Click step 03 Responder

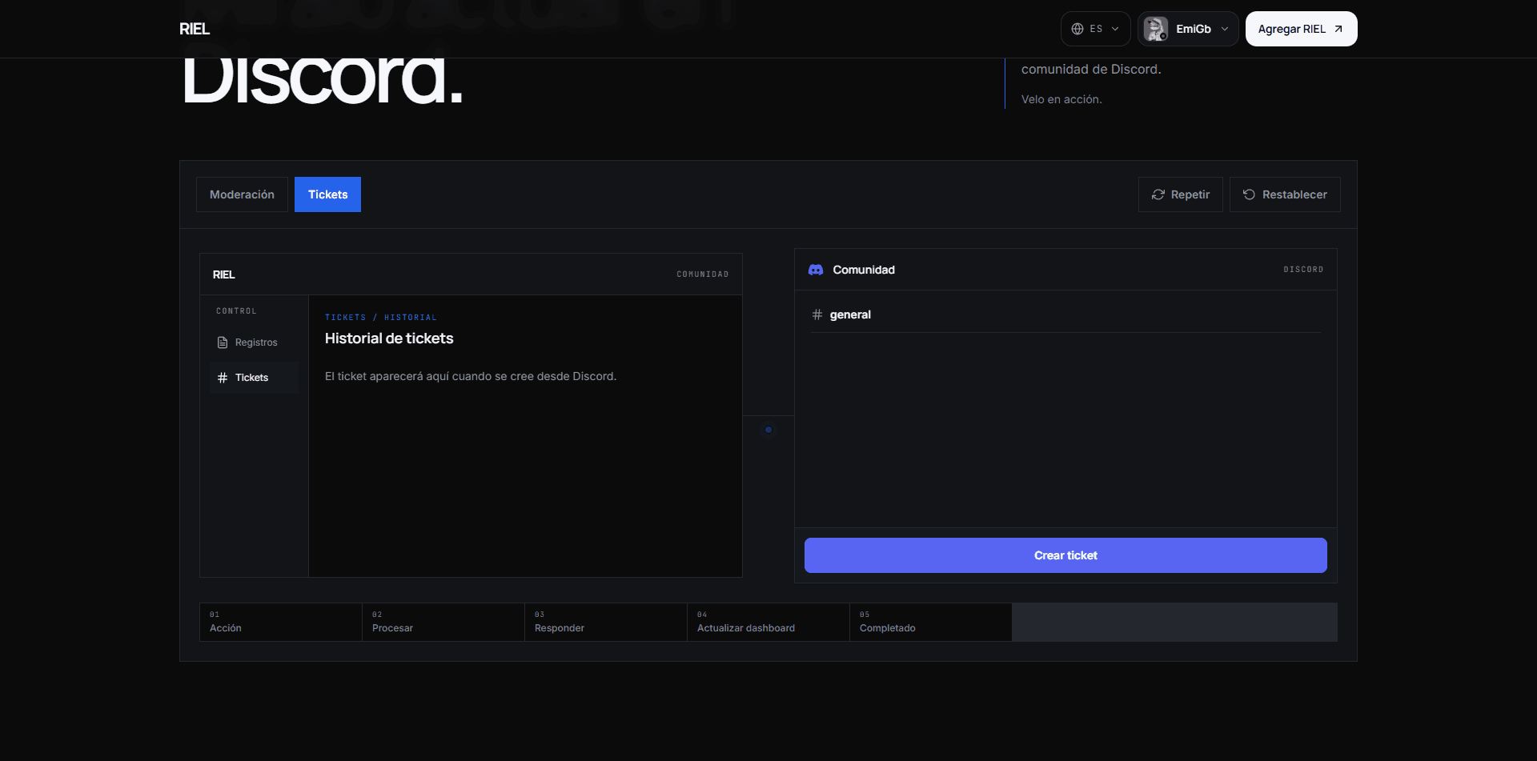point(605,622)
